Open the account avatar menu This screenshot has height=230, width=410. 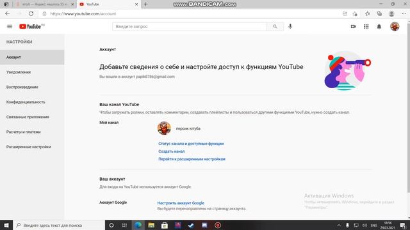(x=395, y=26)
